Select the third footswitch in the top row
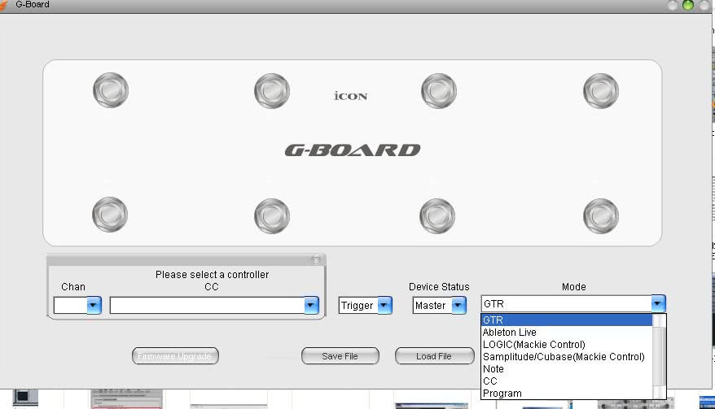The width and height of the screenshot is (715, 409). 439,91
